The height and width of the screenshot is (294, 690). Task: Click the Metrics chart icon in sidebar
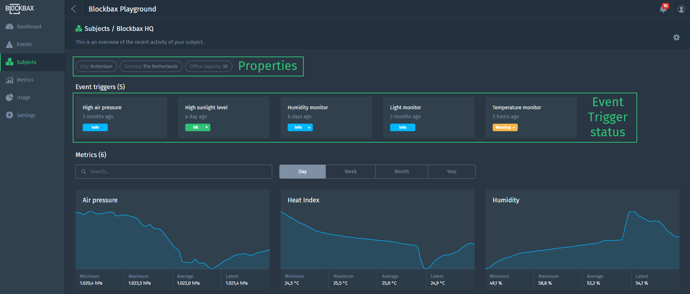(x=9, y=80)
